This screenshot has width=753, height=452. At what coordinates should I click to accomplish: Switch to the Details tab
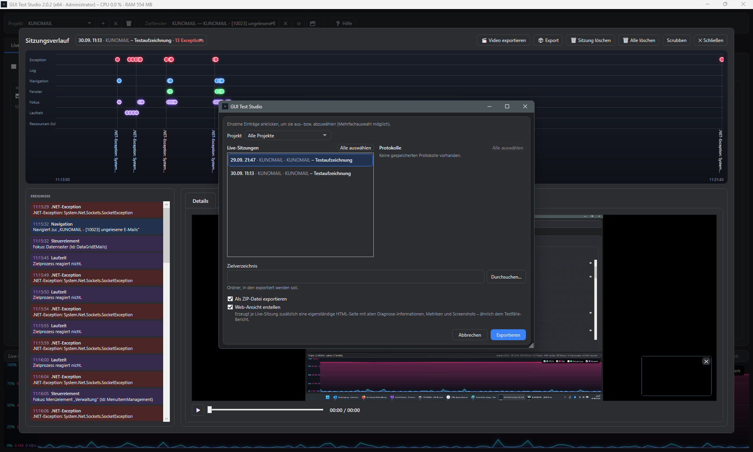tap(200, 201)
